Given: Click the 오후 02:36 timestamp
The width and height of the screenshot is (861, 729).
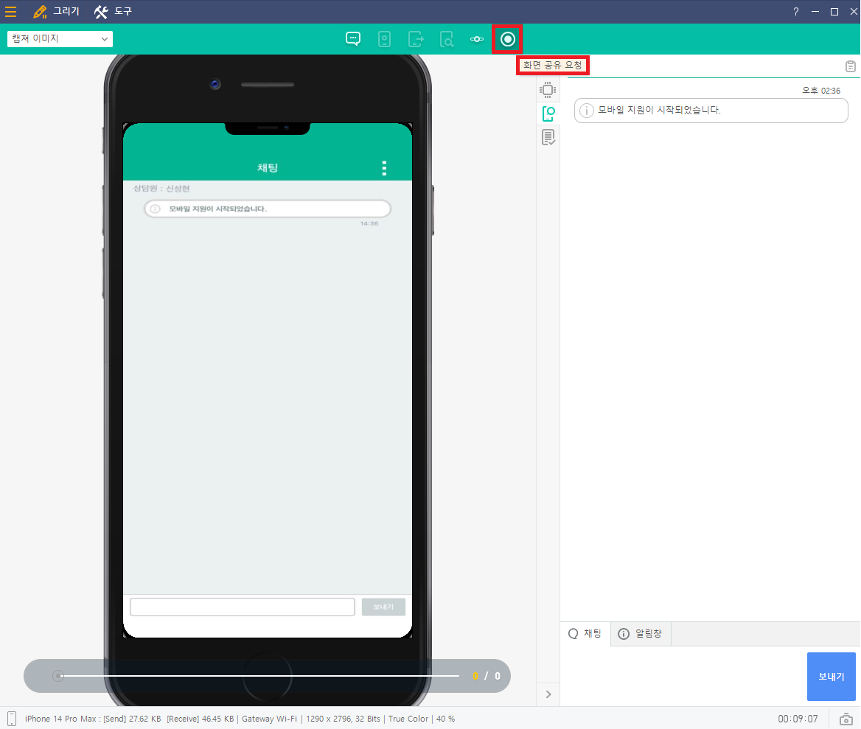Looking at the screenshot, I should [821, 91].
